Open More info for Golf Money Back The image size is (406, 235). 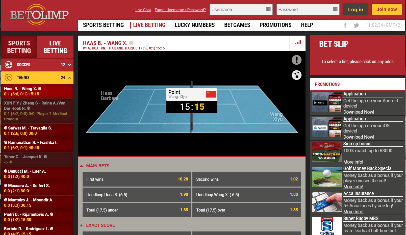(353, 187)
